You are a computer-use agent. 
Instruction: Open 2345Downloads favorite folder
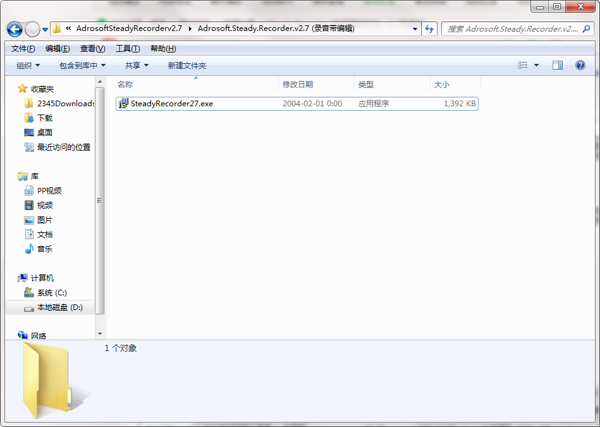pos(65,103)
